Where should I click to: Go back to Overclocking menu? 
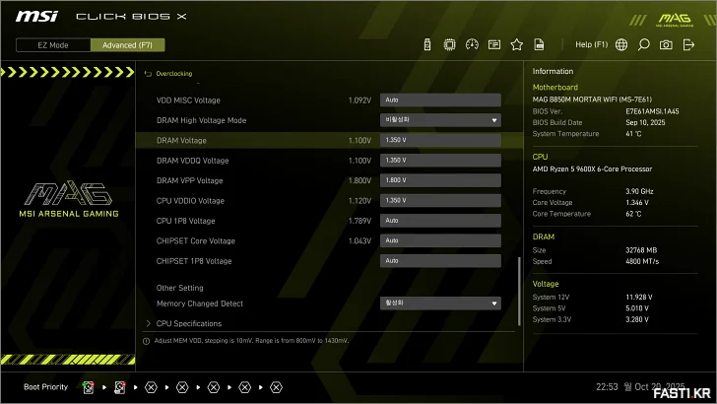click(x=173, y=74)
